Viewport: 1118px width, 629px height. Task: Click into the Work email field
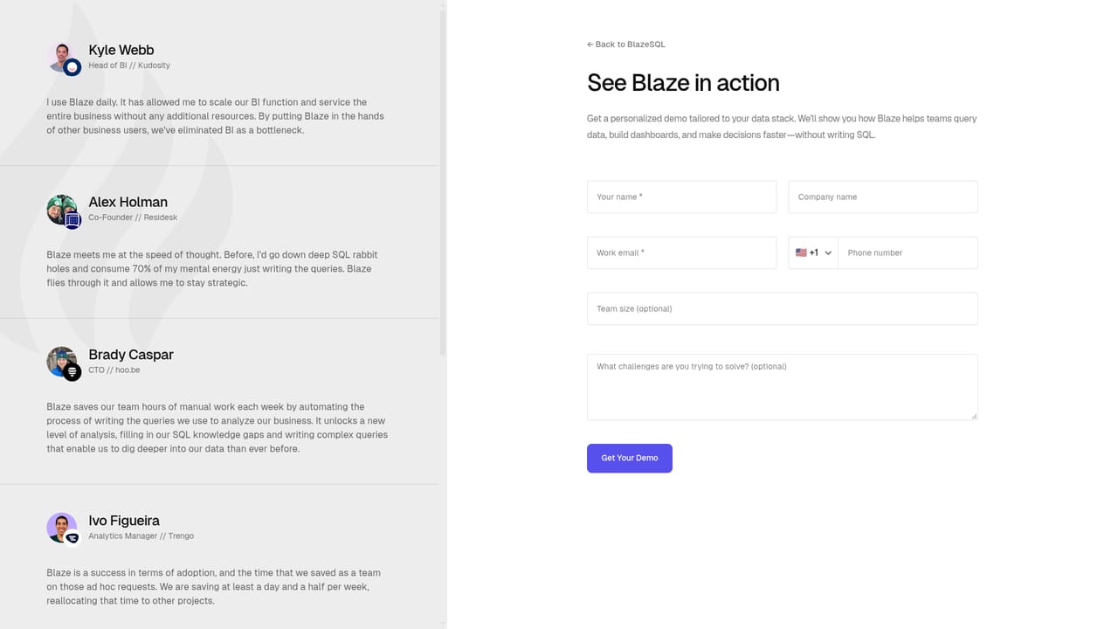pyautogui.click(x=681, y=252)
